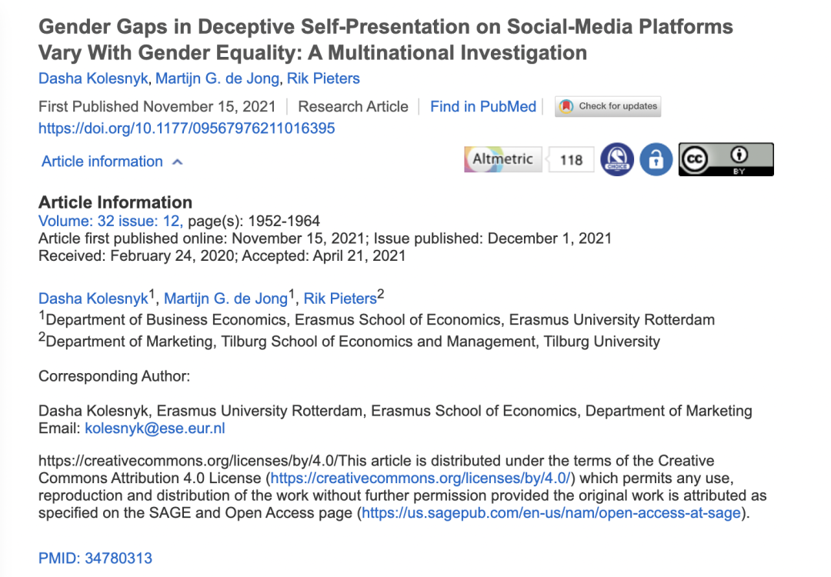
Task: Open the PMID: 34780313 link
Action: click(95, 558)
